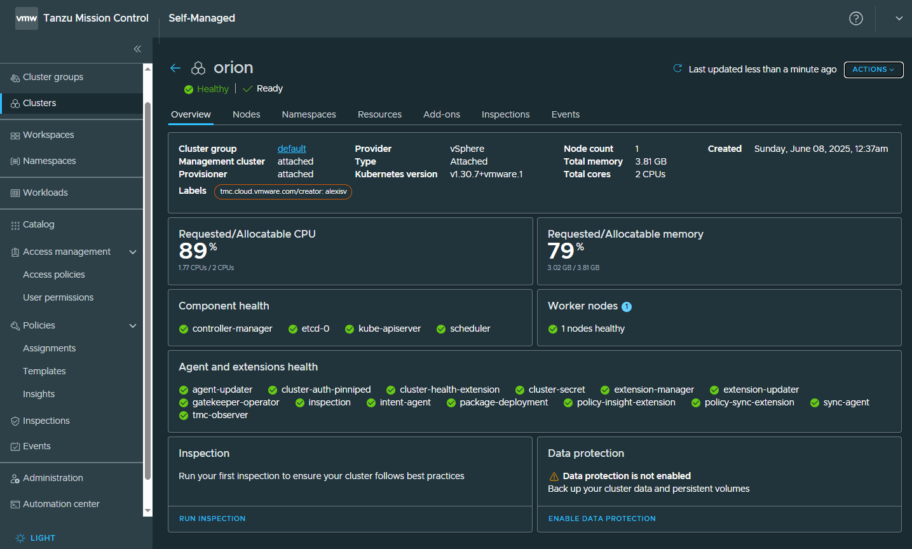Click the 'v1.30.7+vmware.1' Kubernetes version value

coord(486,174)
